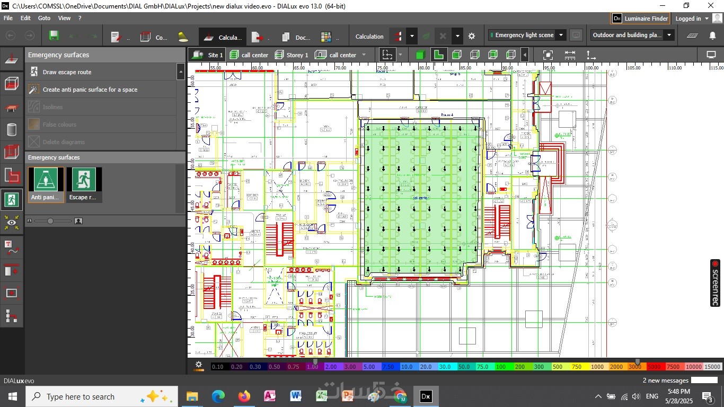Screen dimensions: 724x407
Task: Open calculation settings gear in top toolbar
Action: [472, 37]
